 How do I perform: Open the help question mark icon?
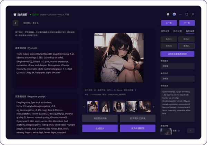[168, 14]
